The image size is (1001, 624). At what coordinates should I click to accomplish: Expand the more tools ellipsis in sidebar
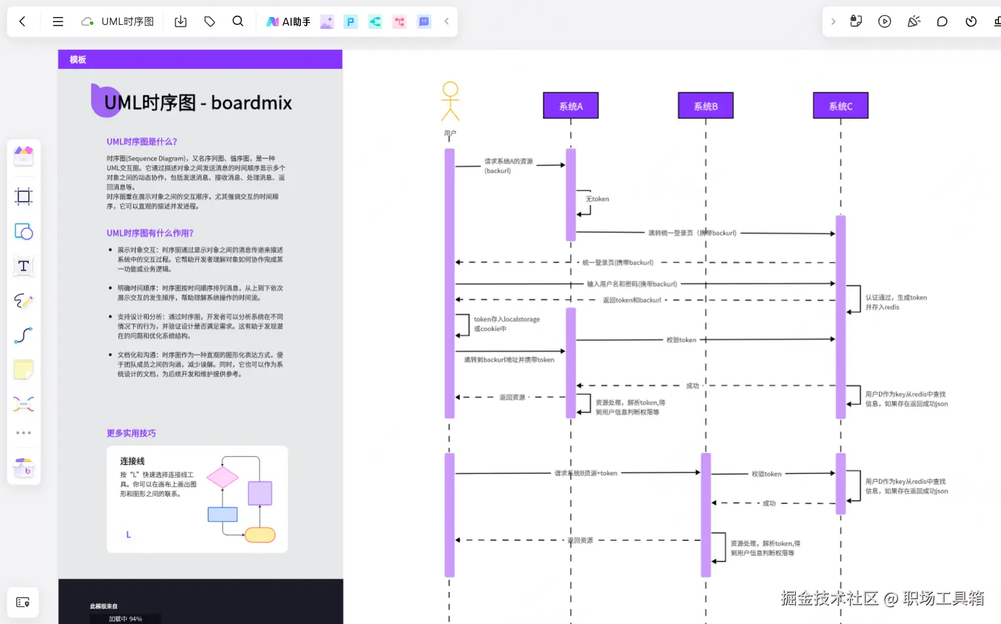coord(24,432)
